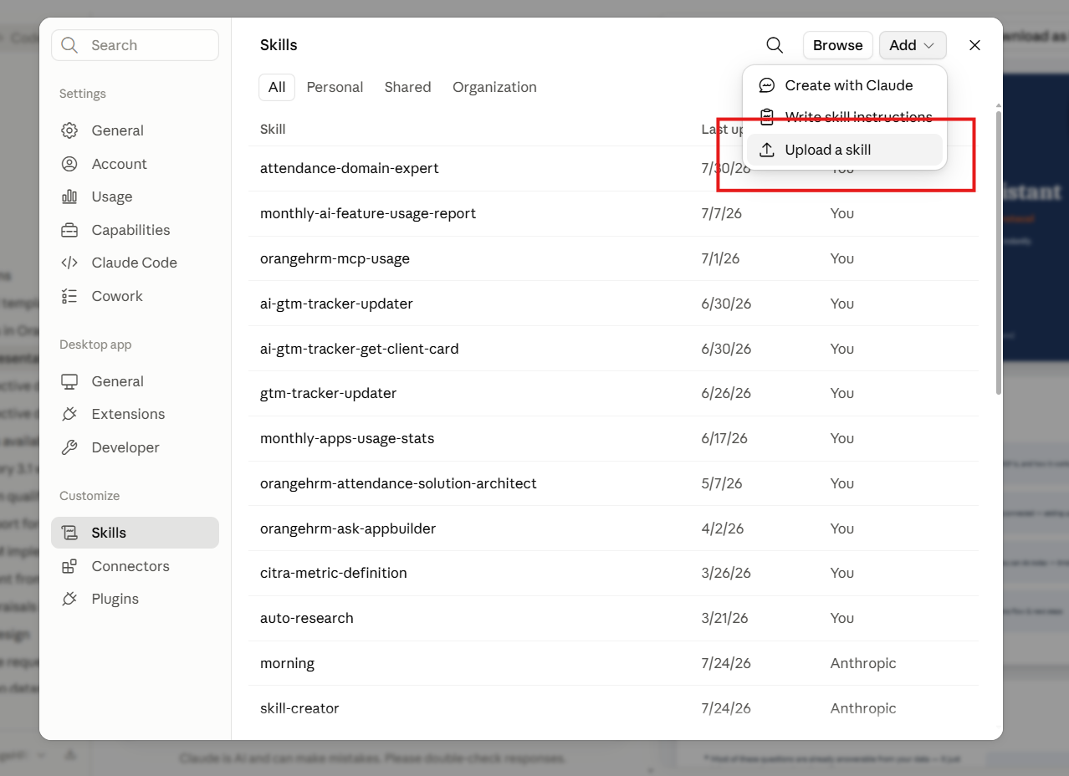Viewport: 1069px width, 776px height.
Task: Select the skill-creator skill row
Action: pyautogui.click(x=613, y=708)
